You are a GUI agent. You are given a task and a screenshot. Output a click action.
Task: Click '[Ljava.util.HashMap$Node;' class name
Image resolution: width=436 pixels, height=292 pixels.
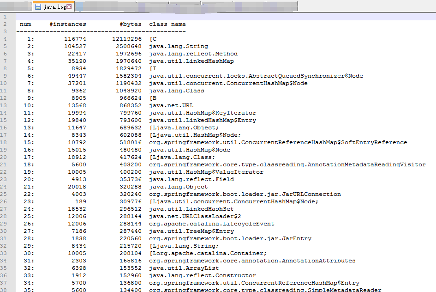pyautogui.click(x=195, y=135)
